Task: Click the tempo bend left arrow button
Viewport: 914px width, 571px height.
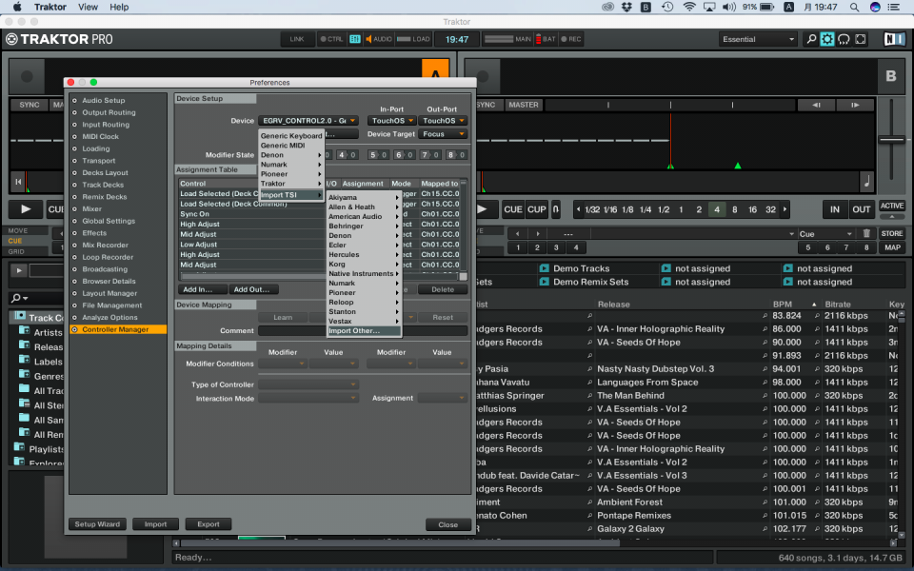Action: [816, 105]
